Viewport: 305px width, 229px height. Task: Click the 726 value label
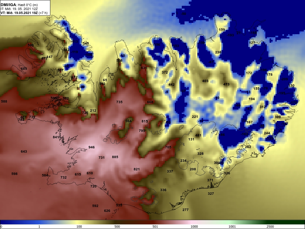(x=85, y=113)
